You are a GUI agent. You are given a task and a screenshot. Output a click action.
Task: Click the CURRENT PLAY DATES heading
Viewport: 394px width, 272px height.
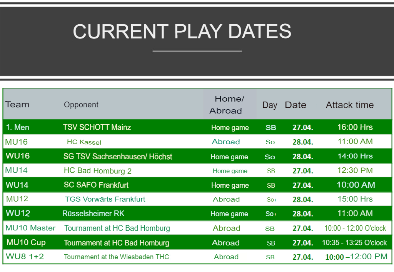[x=182, y=32]
